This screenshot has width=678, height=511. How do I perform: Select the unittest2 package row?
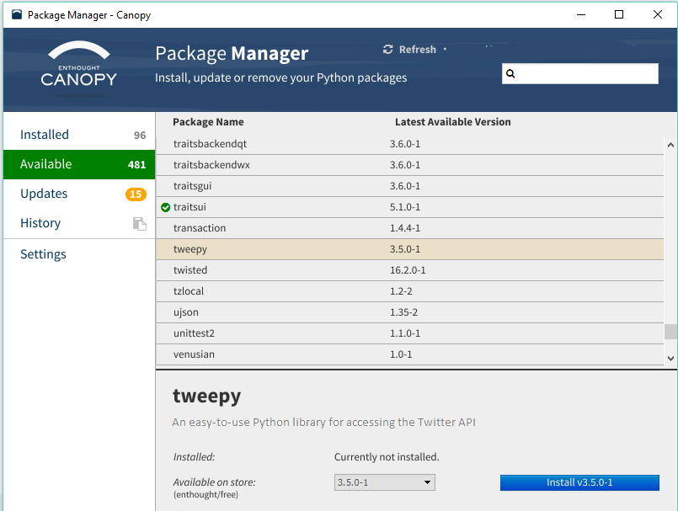coord(410,333)
